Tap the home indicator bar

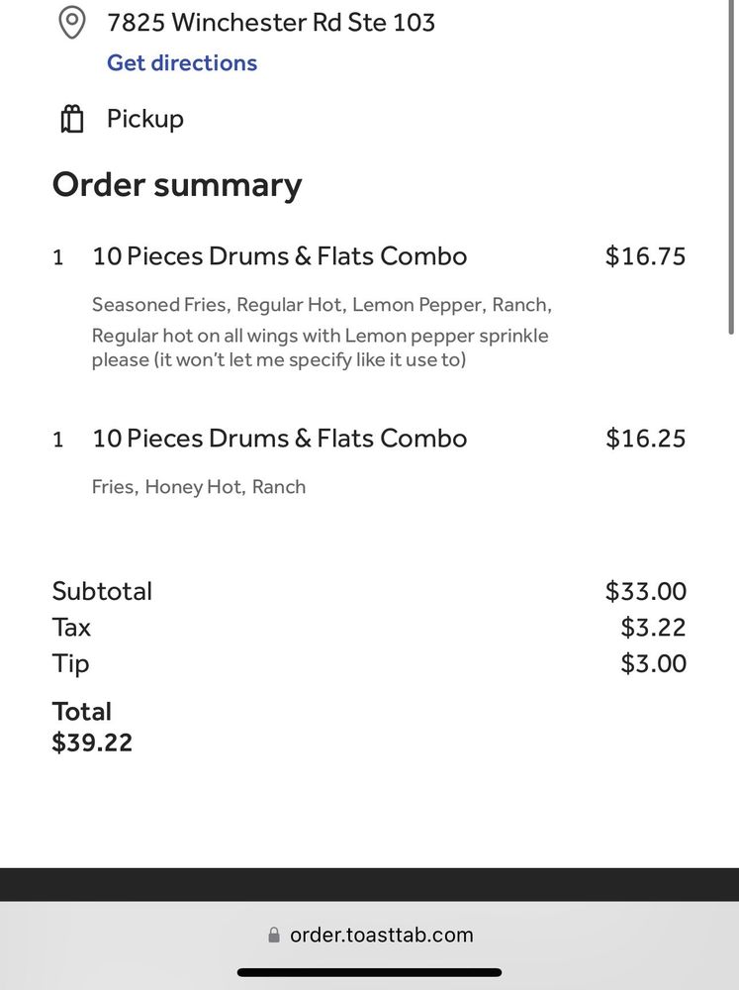click(369, 972)
